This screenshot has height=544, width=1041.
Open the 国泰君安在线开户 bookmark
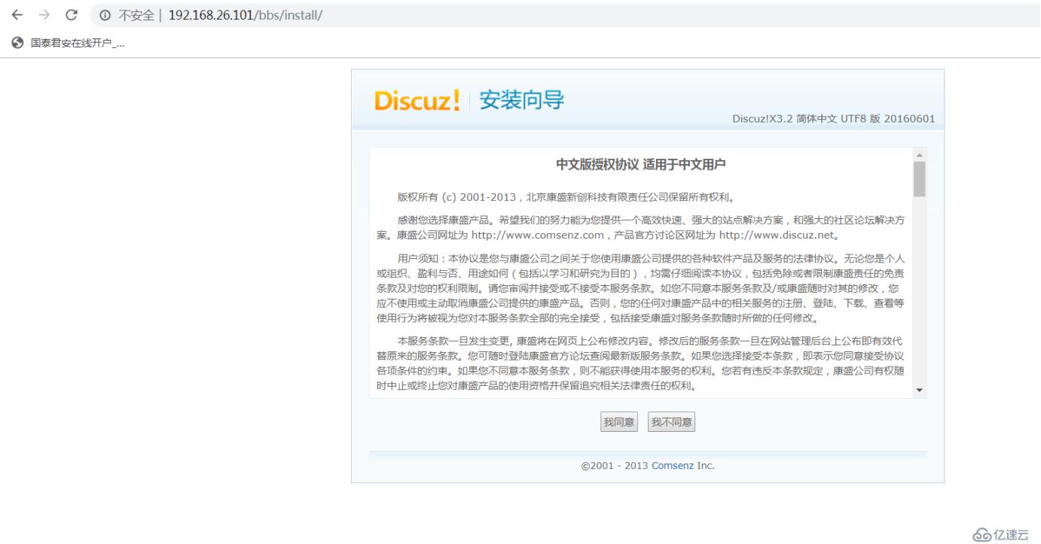click(69, 43)
